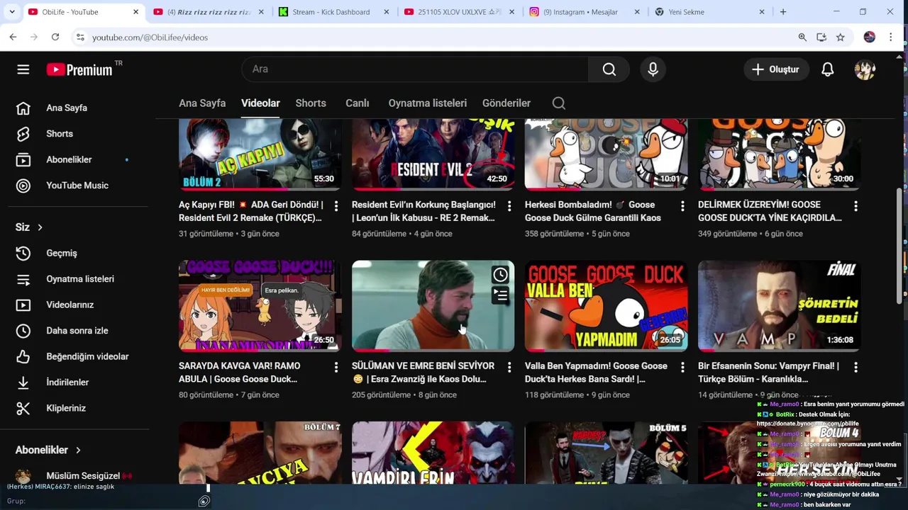Click the address bar URL

pyautogui.click(x=150, y=37)
